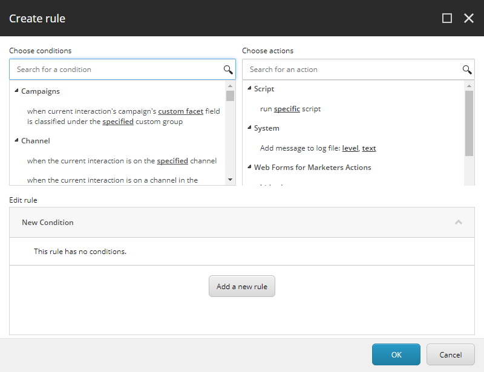Close the Create rule dialog
Screen dimensions: 484x372
pyautogui.click(x=468, y=18)
